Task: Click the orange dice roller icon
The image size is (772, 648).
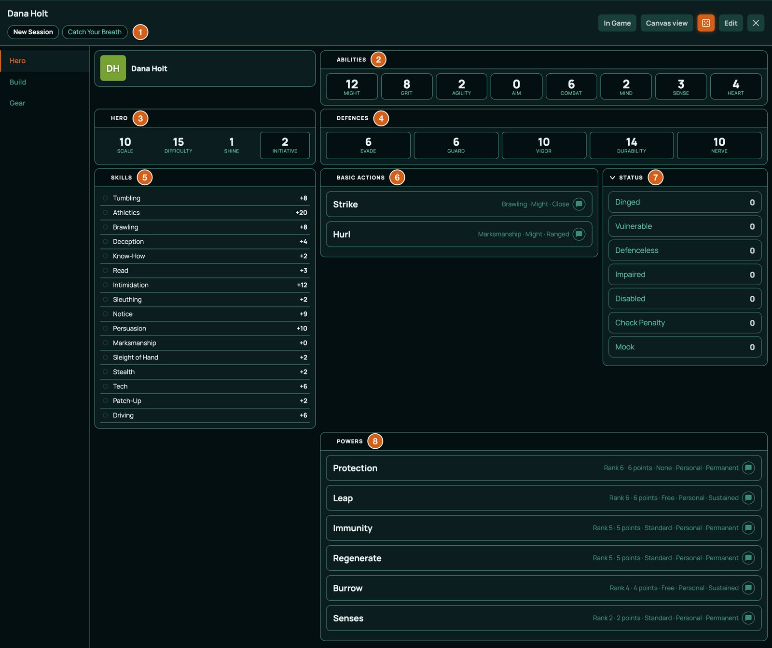Action: pos(706,23)
